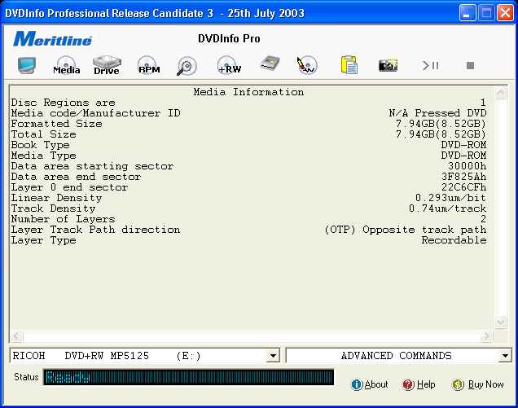Click the vertical scrollbar up arrow
Screen dimensions: 518x408
[x=501, y=93]
